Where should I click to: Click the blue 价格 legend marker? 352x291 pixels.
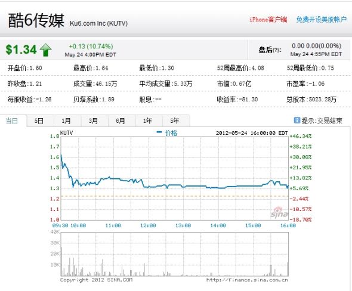(x=159, y=132)
